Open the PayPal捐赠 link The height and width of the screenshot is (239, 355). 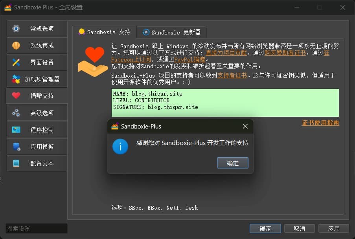pos(190,59)
